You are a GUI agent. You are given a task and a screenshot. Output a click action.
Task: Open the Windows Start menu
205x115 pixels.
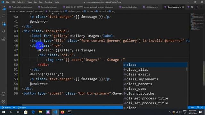[4, 112]
